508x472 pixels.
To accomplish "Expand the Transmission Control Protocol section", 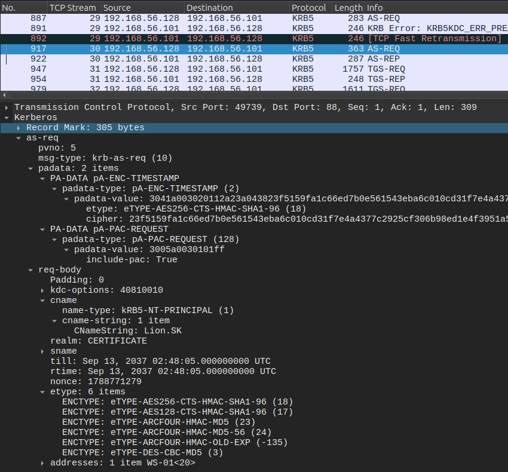I will (7, 108).
